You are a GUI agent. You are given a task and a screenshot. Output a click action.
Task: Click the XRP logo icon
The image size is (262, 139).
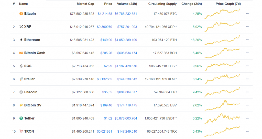click(x=21, y=27)
